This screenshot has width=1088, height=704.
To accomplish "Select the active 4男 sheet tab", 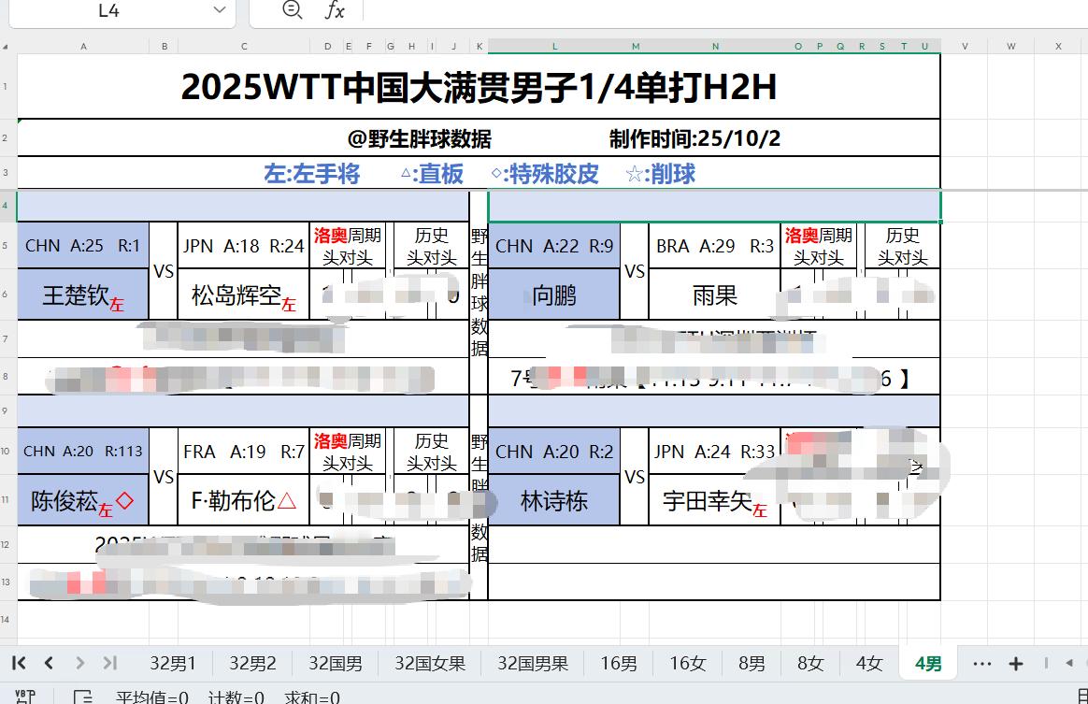I will click(x=928, y=664).
